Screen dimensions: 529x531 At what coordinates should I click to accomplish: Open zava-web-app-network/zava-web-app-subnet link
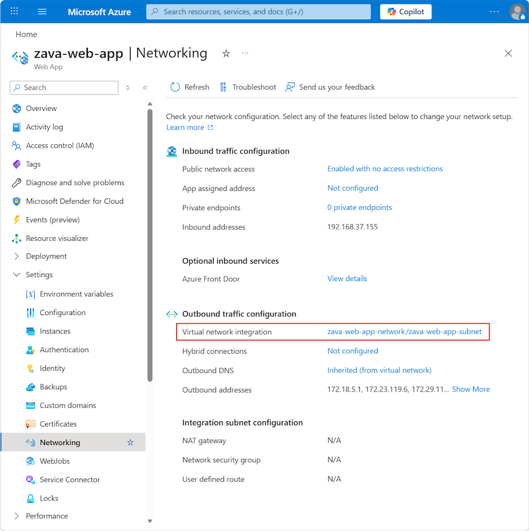coord(404,331)
